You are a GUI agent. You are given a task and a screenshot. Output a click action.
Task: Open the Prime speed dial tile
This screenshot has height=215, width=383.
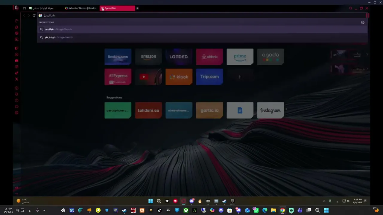point(240,57)
